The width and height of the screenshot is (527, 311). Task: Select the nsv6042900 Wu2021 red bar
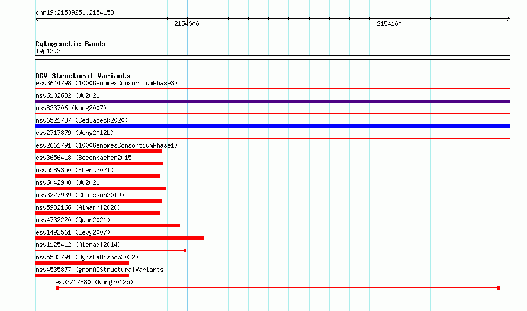pos(100,188)
